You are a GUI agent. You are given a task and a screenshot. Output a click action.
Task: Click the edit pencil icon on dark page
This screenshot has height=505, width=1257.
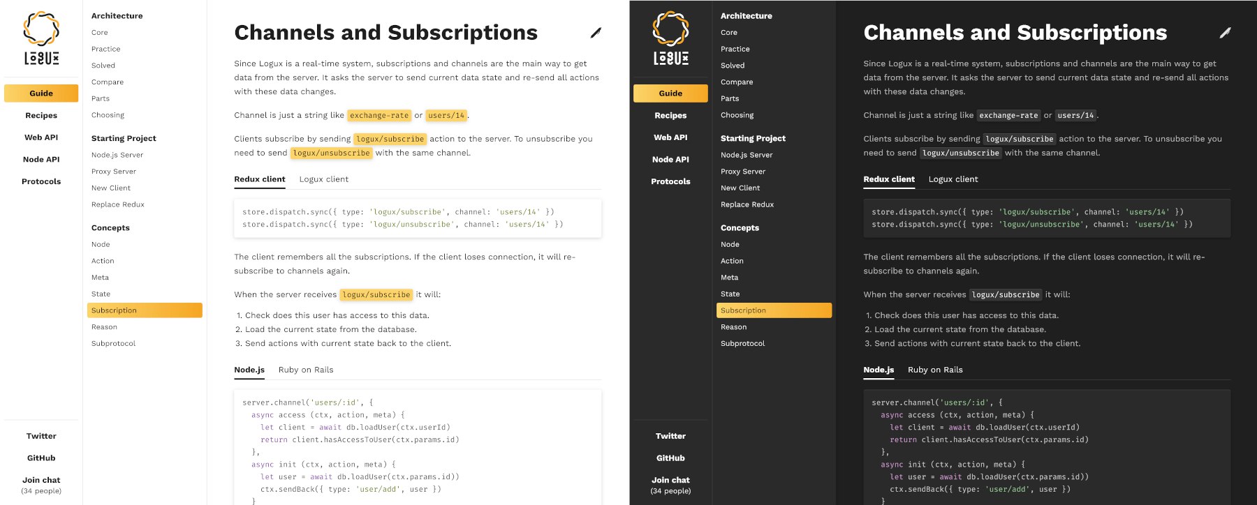click(1225, 33)
